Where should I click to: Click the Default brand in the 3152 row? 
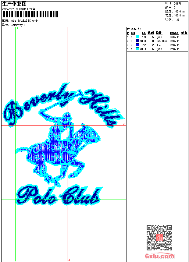click(x=174, y=45)
